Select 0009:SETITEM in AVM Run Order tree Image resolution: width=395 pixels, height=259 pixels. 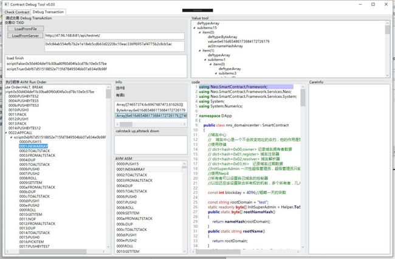[x=31, y=182]
